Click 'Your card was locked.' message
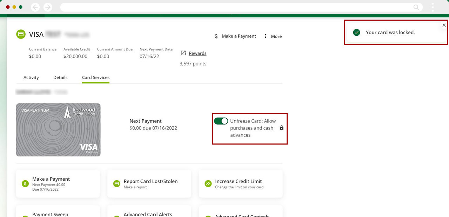 [x=390, y=33]
